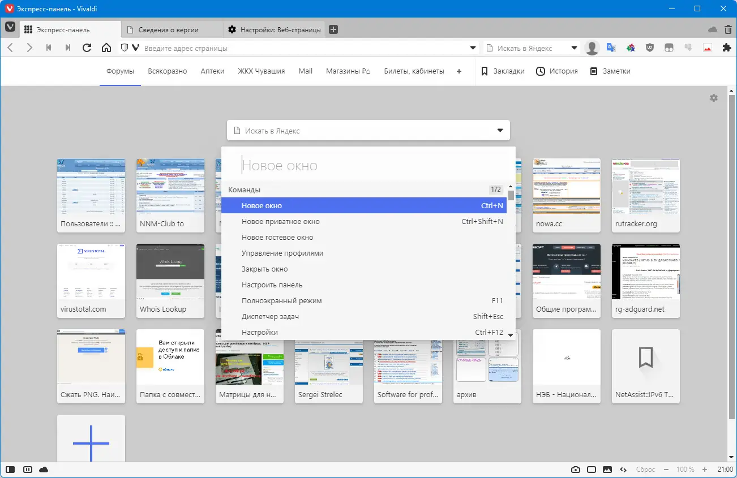
Task: Capture page with camera icon
Action: (576, 470)
